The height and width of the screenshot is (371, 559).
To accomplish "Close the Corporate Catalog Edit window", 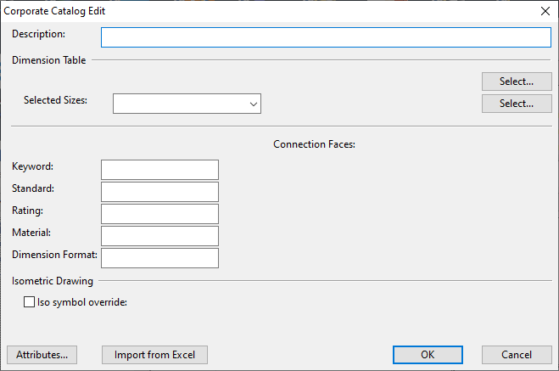I will click(545, 11).
